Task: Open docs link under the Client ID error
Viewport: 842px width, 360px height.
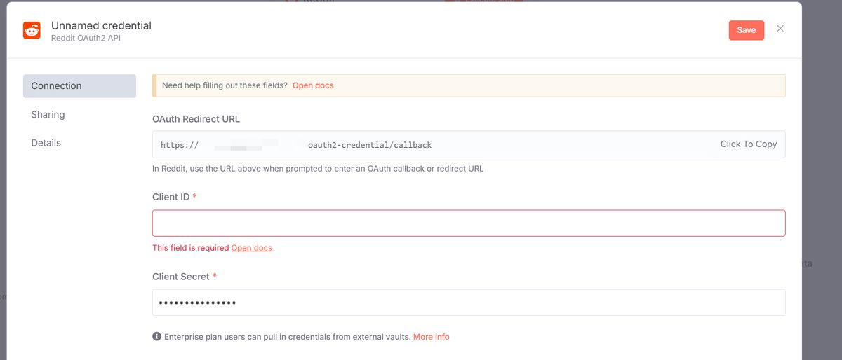Action: click(251, 248)
